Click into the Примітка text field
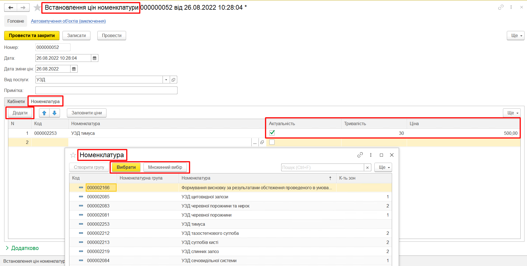This screenshot has height=266, width=527. point(106,91)
